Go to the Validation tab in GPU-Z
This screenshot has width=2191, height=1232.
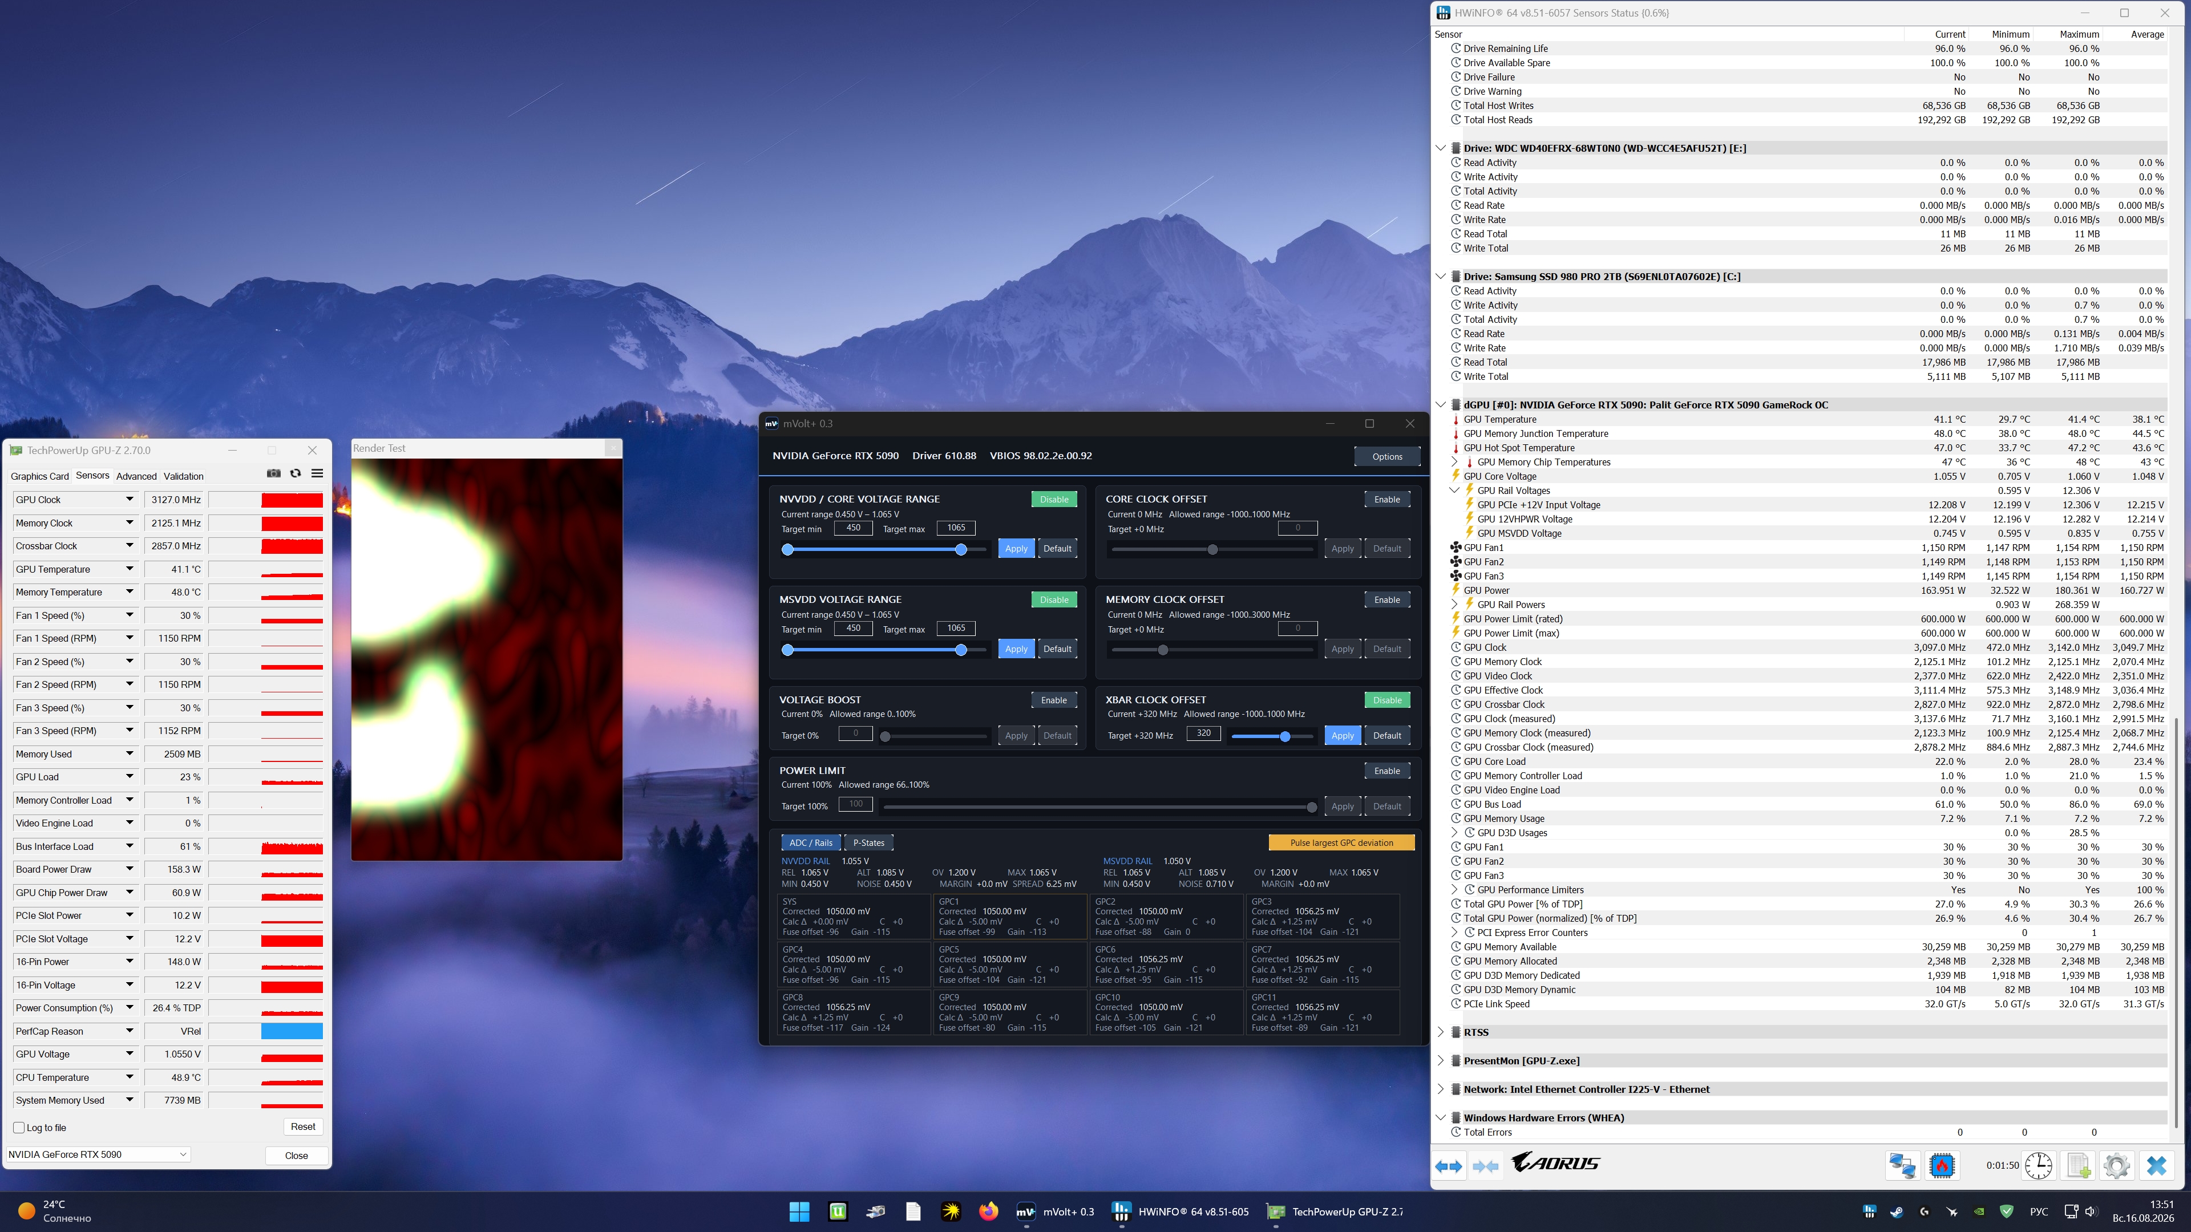[x=184, y=476]
